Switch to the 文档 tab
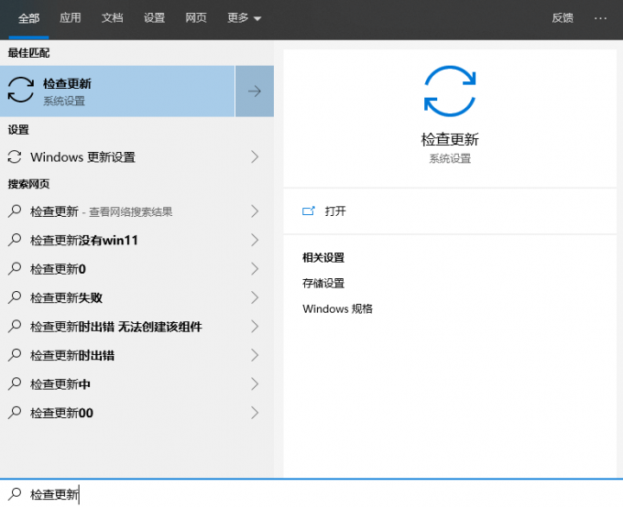The height and width of the screenshot is (507, 623). (x=112, y=18)
